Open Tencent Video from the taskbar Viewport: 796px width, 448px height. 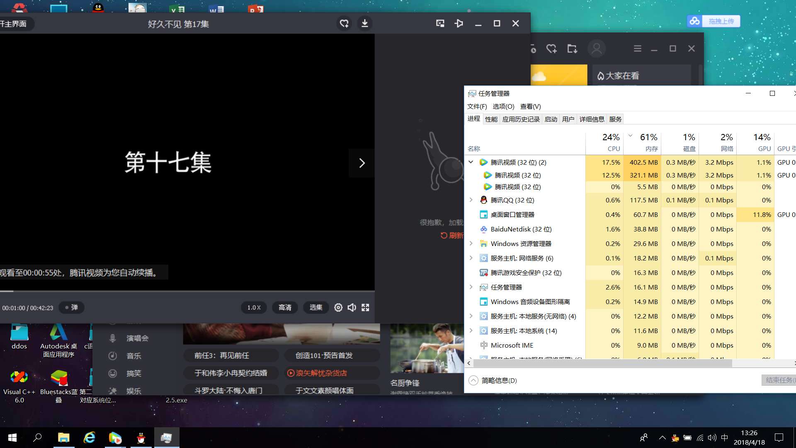click(115, 438)
